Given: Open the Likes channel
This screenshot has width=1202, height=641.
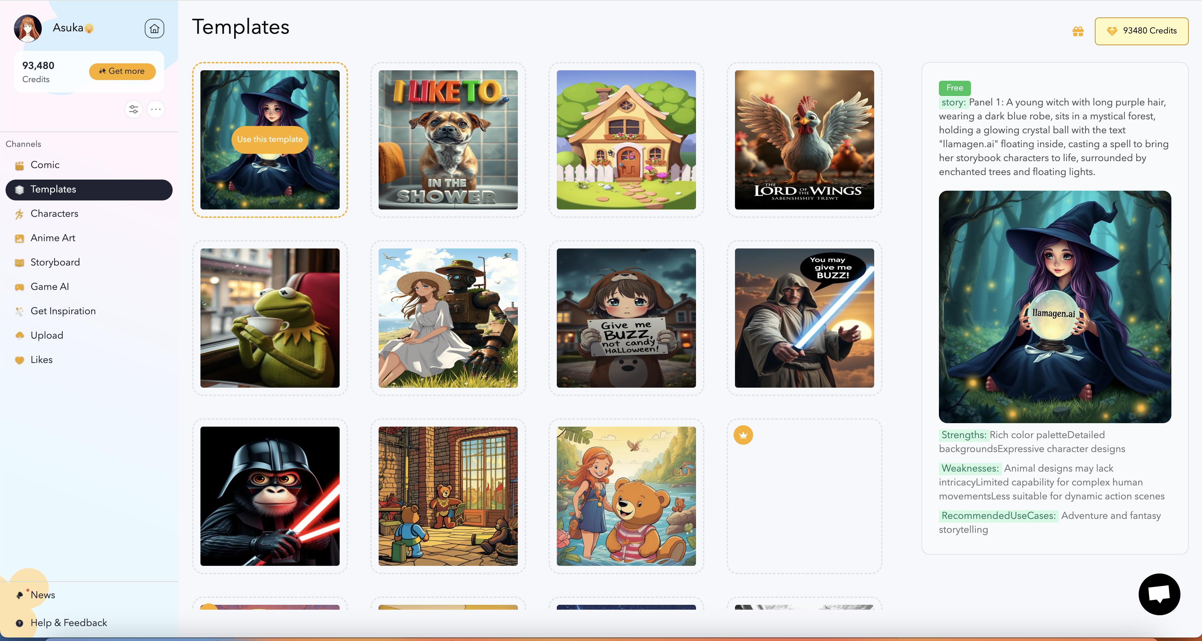Looking at the screenshot, I should [x=41, y=360].
